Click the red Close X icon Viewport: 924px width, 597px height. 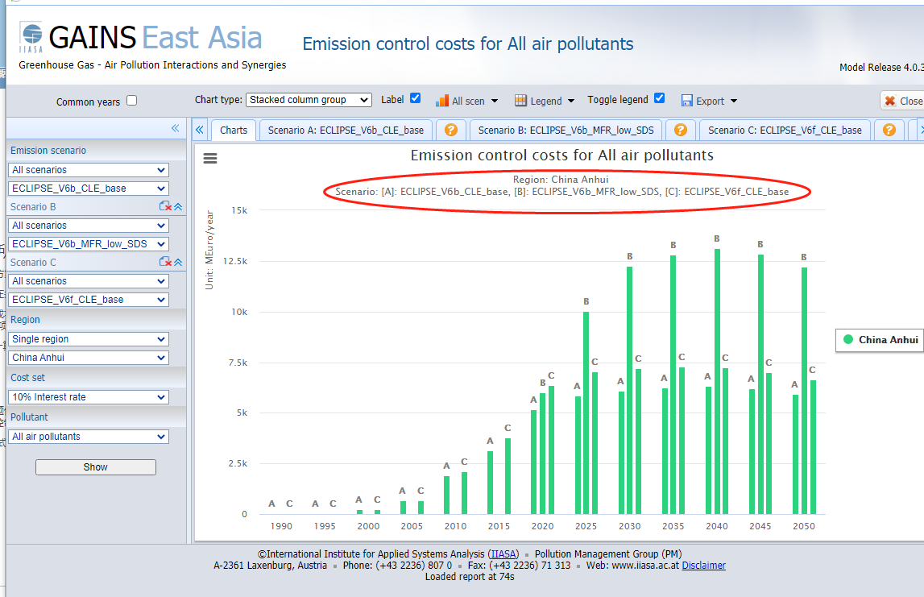pyautogui.click(x=890, y=101)
